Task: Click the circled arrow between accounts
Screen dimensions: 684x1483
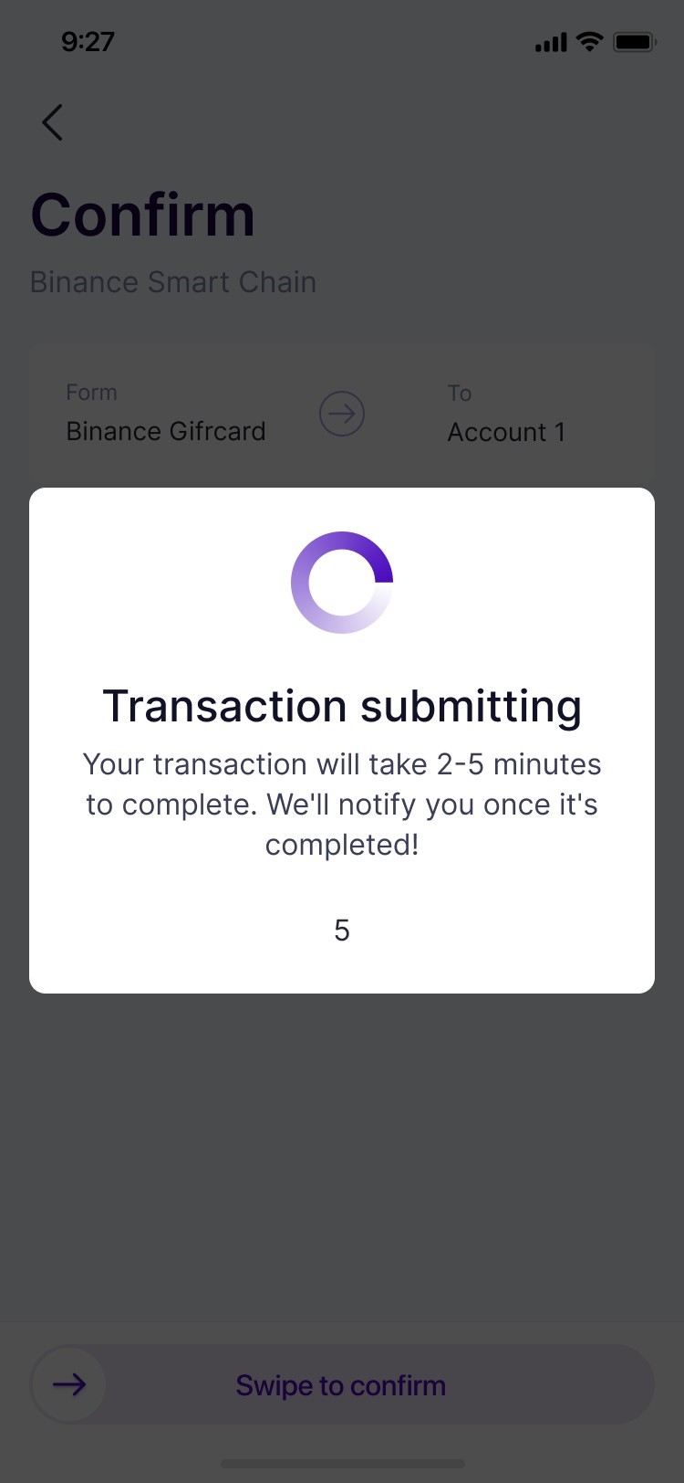Action: 342,415
